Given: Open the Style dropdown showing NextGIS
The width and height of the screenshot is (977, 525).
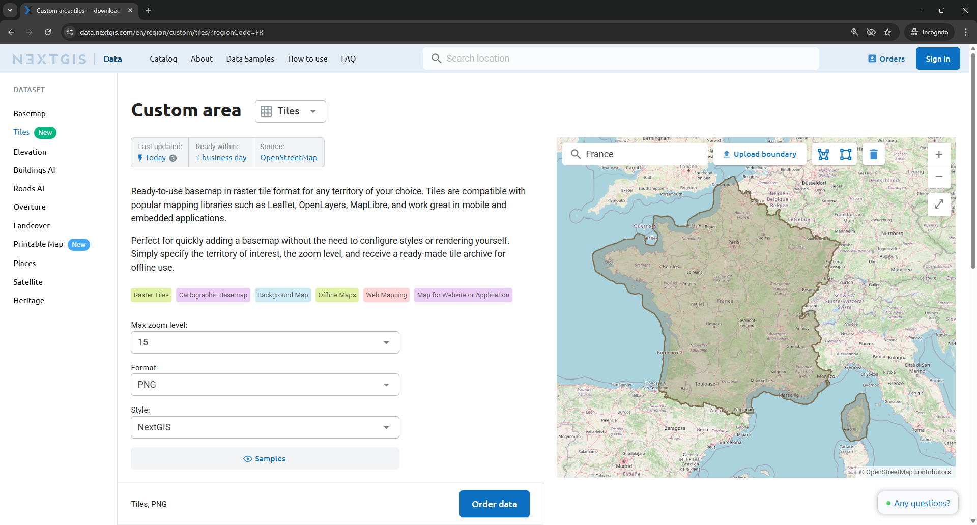Looking at the screenshot, I should (265, 427).
